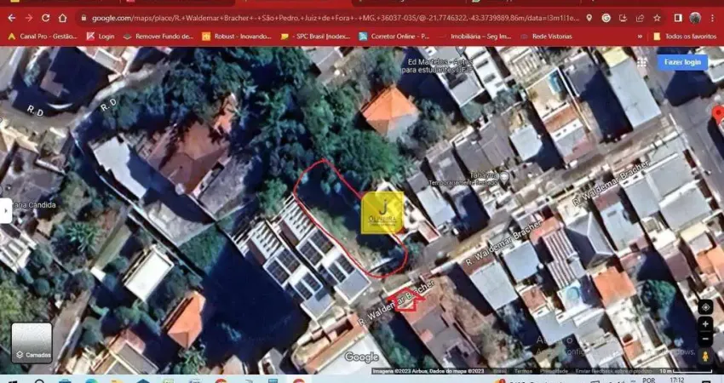This screenshot has width=724, height=383.
Task: Toggle the 10 m scale units
Action: pos(685,371)
